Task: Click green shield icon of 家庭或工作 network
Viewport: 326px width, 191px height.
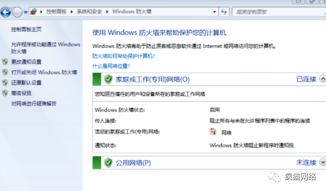Action: 108,79
